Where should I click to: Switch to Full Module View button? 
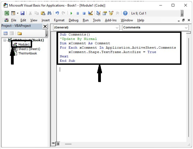pyautogui.click(x=58, y=144)
